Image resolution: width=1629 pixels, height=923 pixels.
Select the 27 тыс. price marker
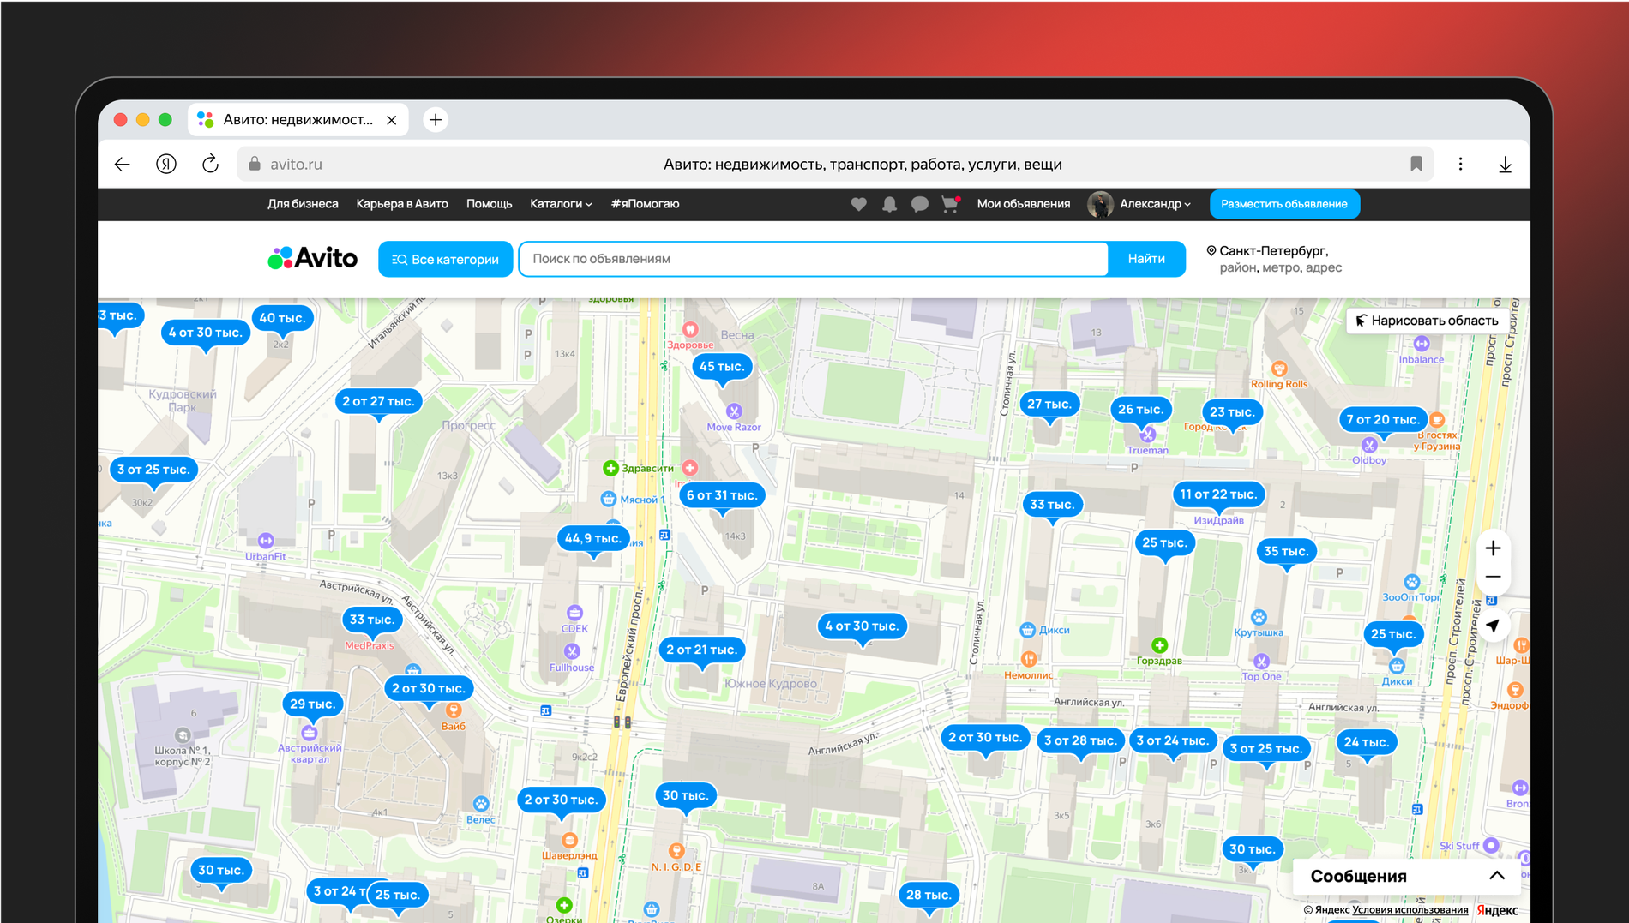pos(1049,404)
